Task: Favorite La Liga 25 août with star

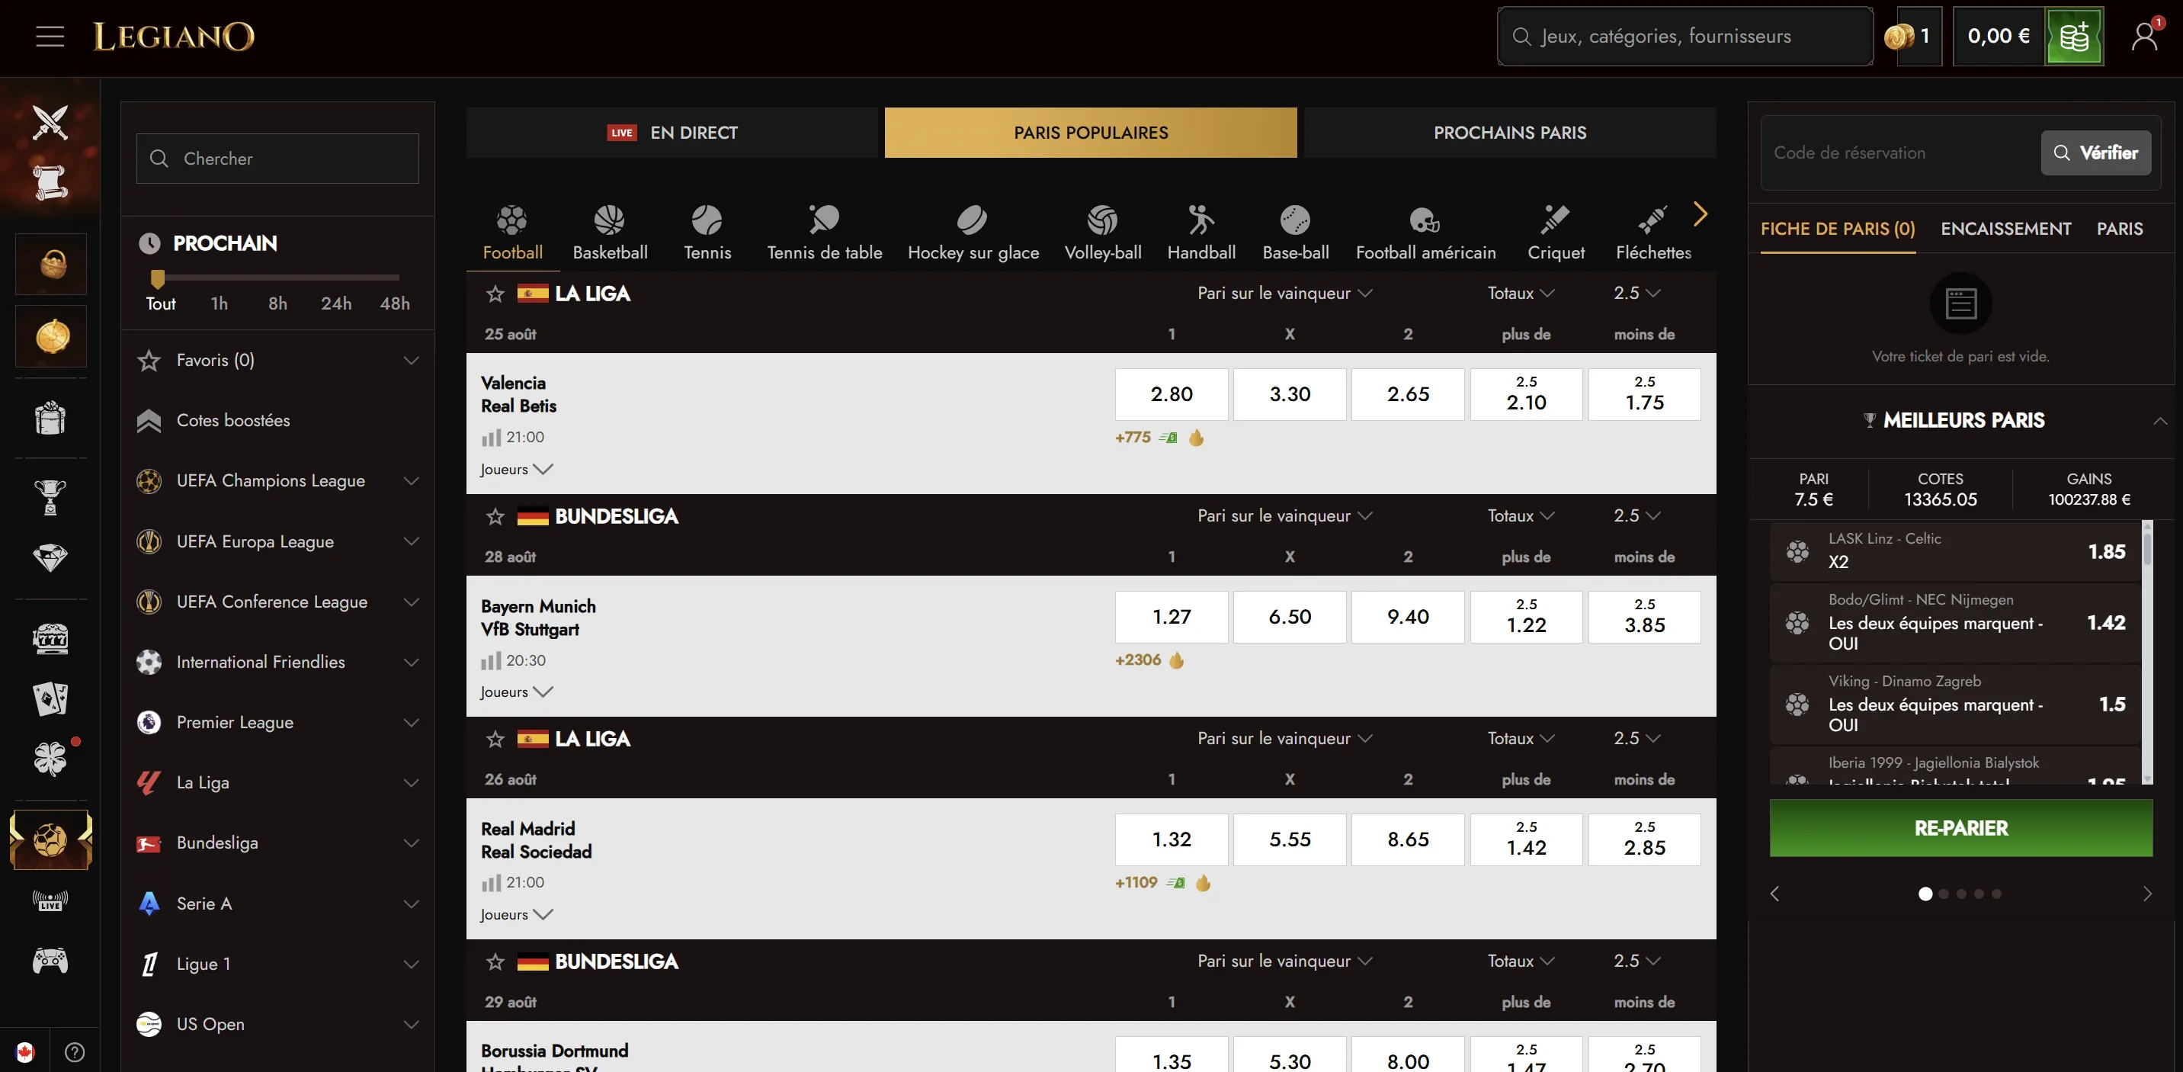Action: [495, 294]
